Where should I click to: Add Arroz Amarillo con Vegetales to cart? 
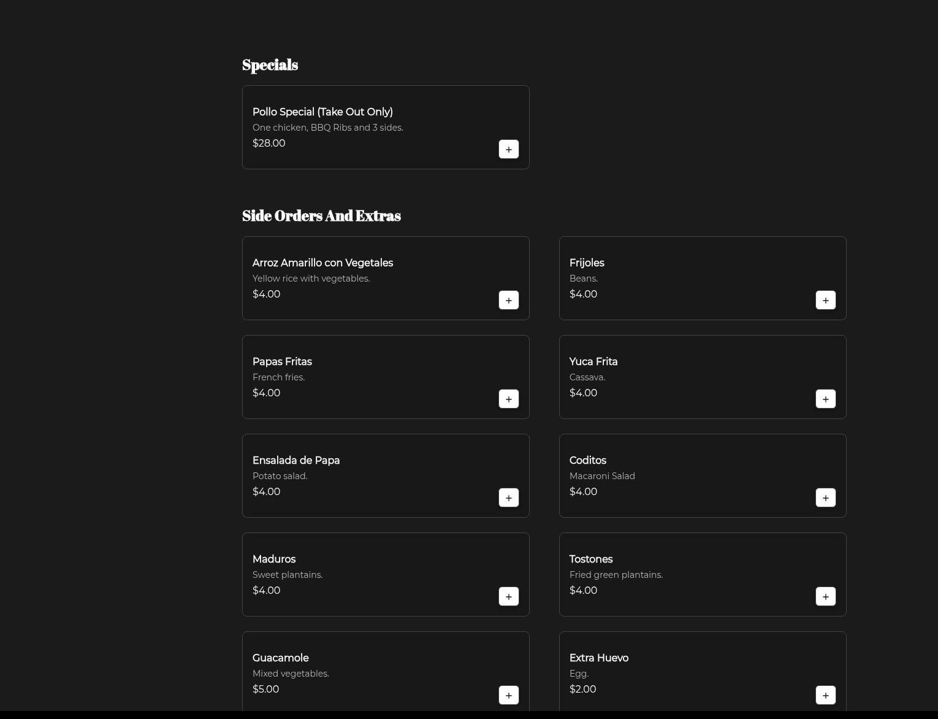click(x=508, y=300)
